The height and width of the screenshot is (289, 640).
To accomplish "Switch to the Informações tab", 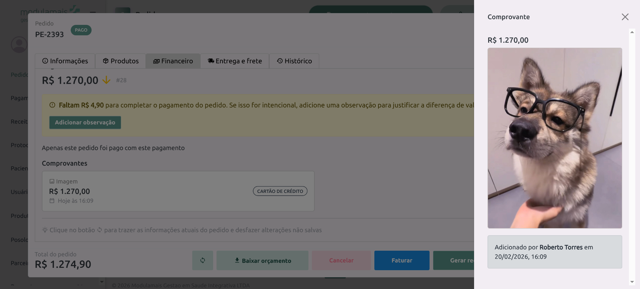I will pyautogui.click(x=65, y=61).
